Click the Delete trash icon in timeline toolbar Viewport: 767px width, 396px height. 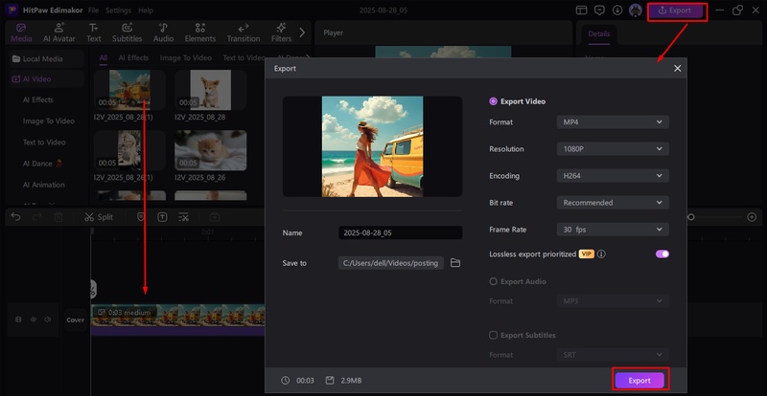coord(58,217)
